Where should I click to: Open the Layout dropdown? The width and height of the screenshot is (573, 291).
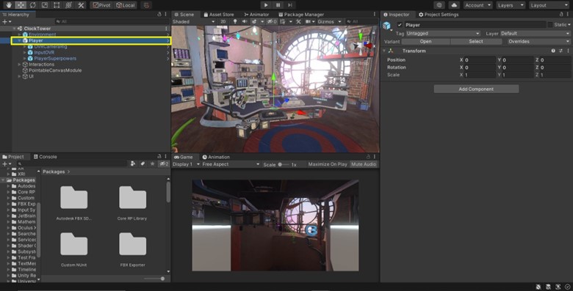549,5
